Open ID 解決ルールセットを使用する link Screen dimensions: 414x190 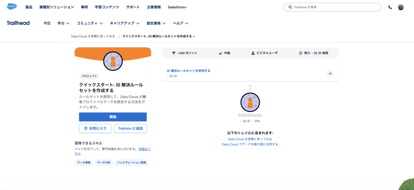click(x=188, y=71)
